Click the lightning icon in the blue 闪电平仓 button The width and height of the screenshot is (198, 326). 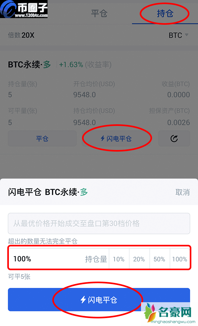pyautogui.click(x=83, y=300)
